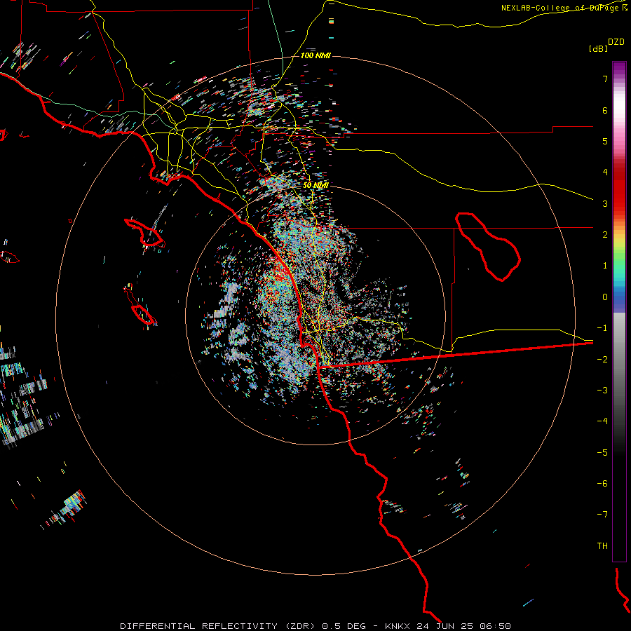Viewport: 631px width, 631px height.
Task: Click the -5 value on the color scale
Action: (x=602, y=453)
